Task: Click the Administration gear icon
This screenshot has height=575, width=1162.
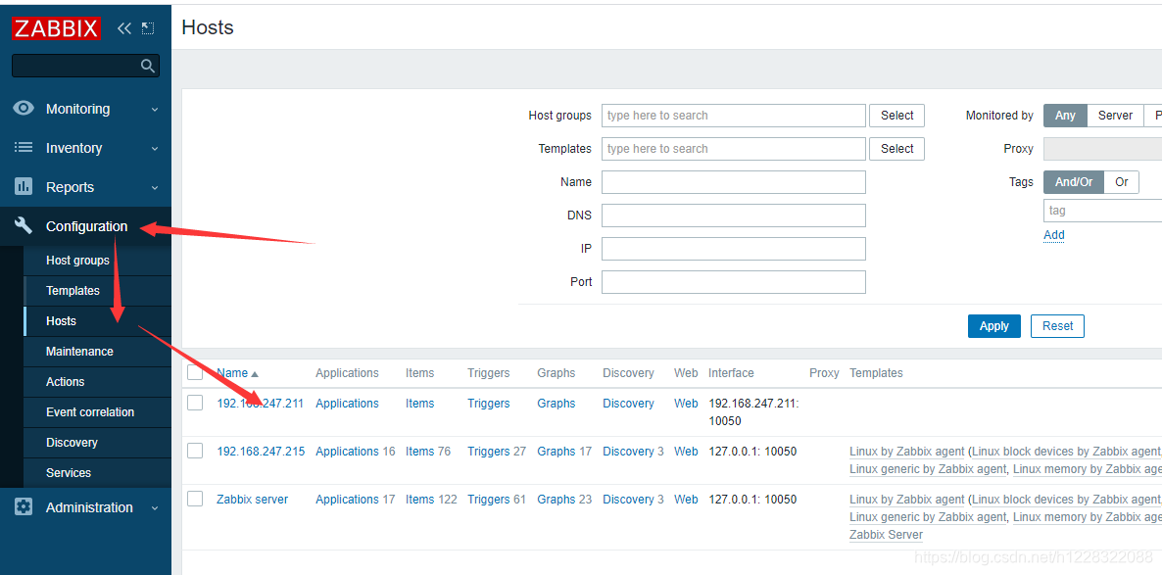Action: (24, 507)
